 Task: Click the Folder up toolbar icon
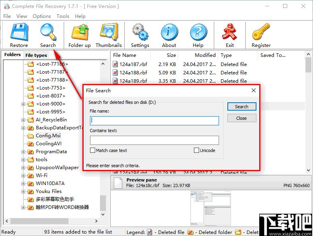(80, 32)
